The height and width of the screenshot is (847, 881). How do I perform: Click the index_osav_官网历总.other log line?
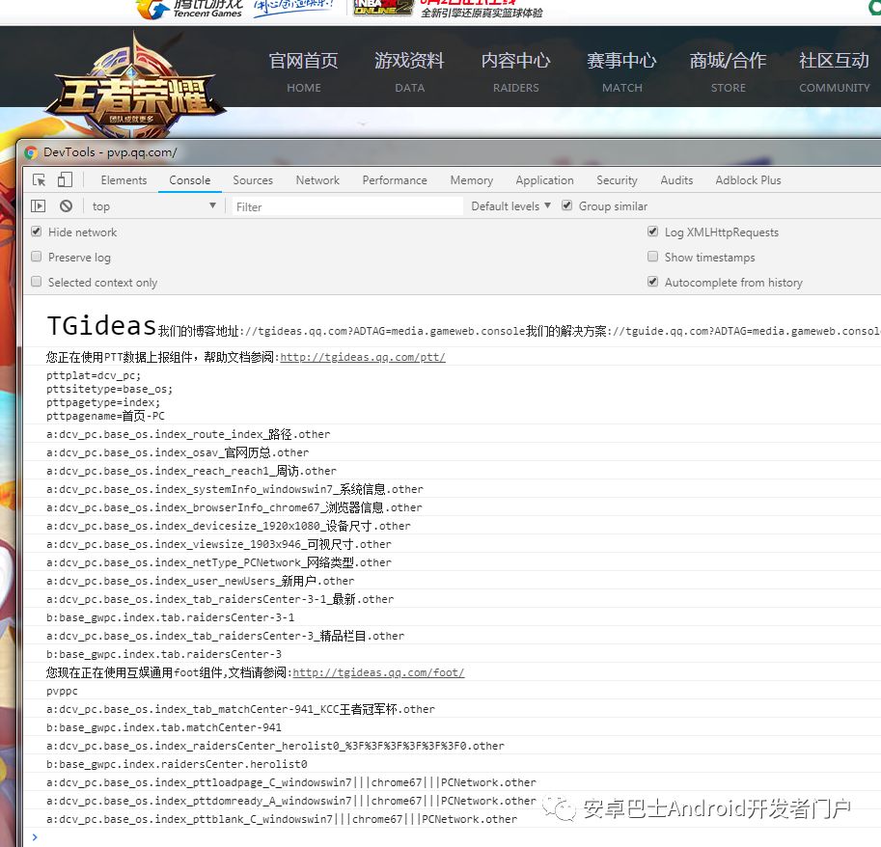coord(178,452)
